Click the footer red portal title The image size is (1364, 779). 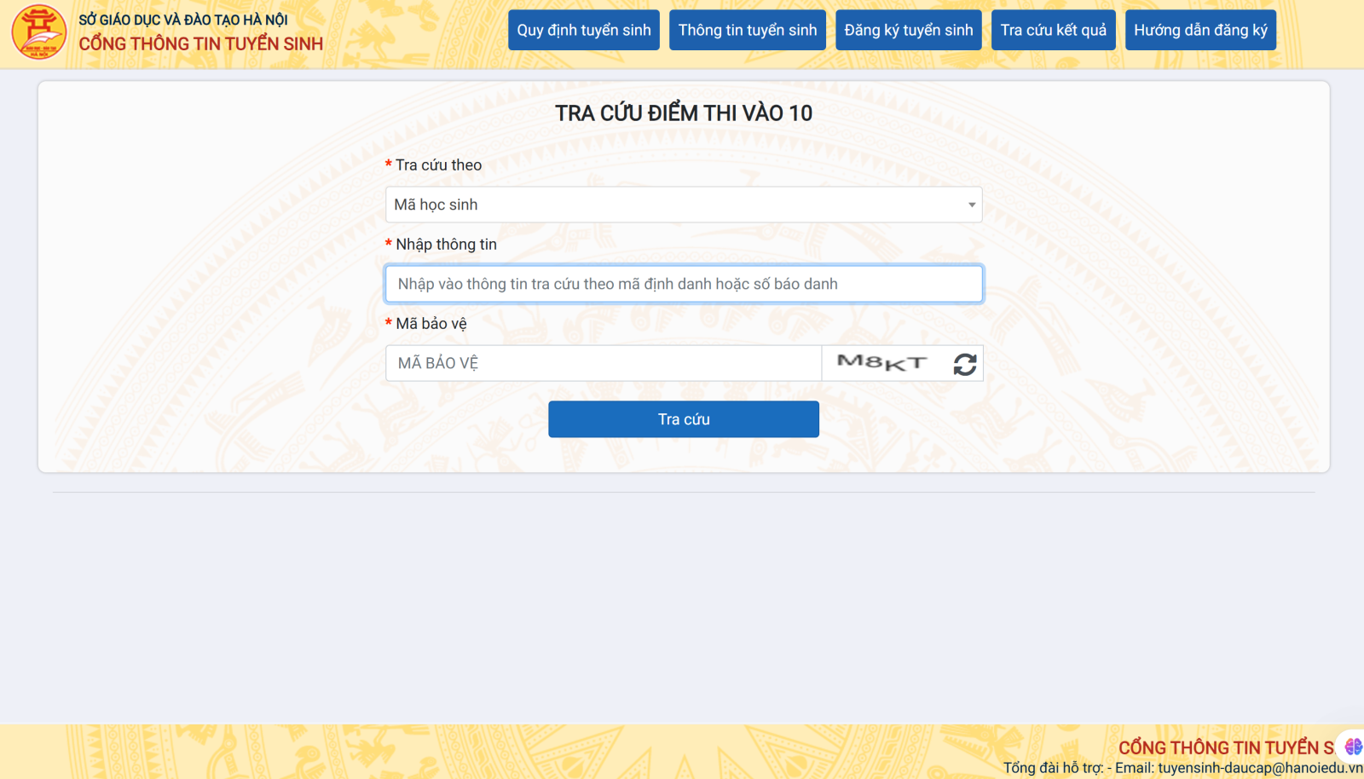pyautogui.click(x=1225, y=747)
